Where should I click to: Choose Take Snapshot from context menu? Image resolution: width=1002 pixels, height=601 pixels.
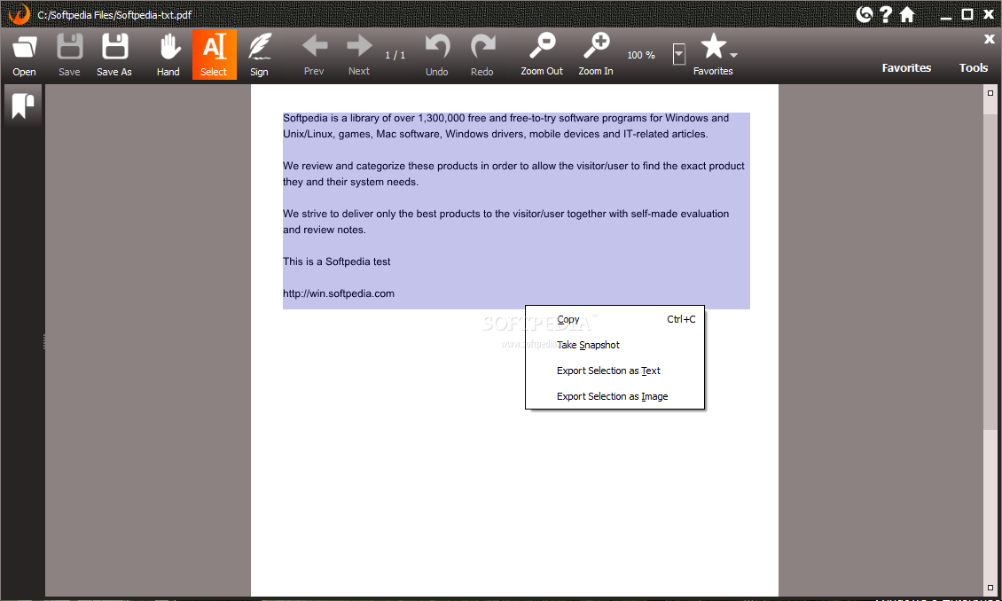[x=615, y=345]
